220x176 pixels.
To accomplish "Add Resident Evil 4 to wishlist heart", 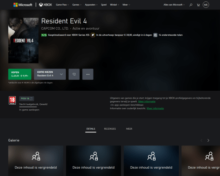I will [74, 74].
